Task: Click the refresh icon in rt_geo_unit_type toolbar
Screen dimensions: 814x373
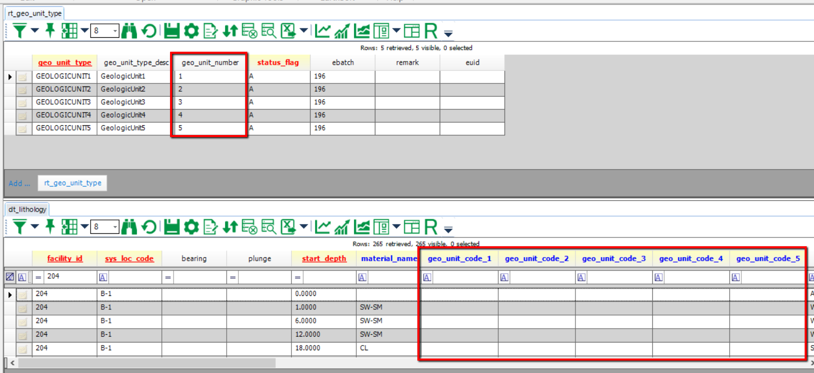Action: pyautogui.click(x=149, y=31)
